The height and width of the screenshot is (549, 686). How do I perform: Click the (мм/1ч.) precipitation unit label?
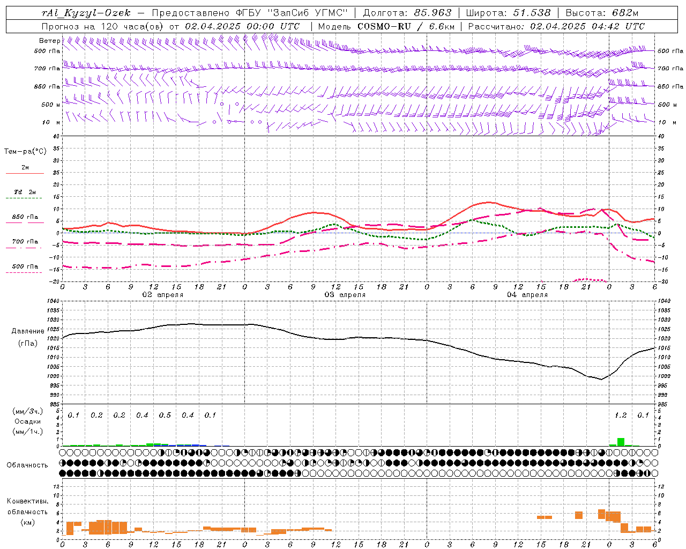pos(27,432)
